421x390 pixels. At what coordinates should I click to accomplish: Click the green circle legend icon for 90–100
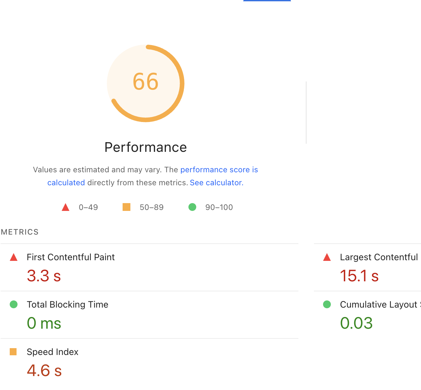point(192,207)
